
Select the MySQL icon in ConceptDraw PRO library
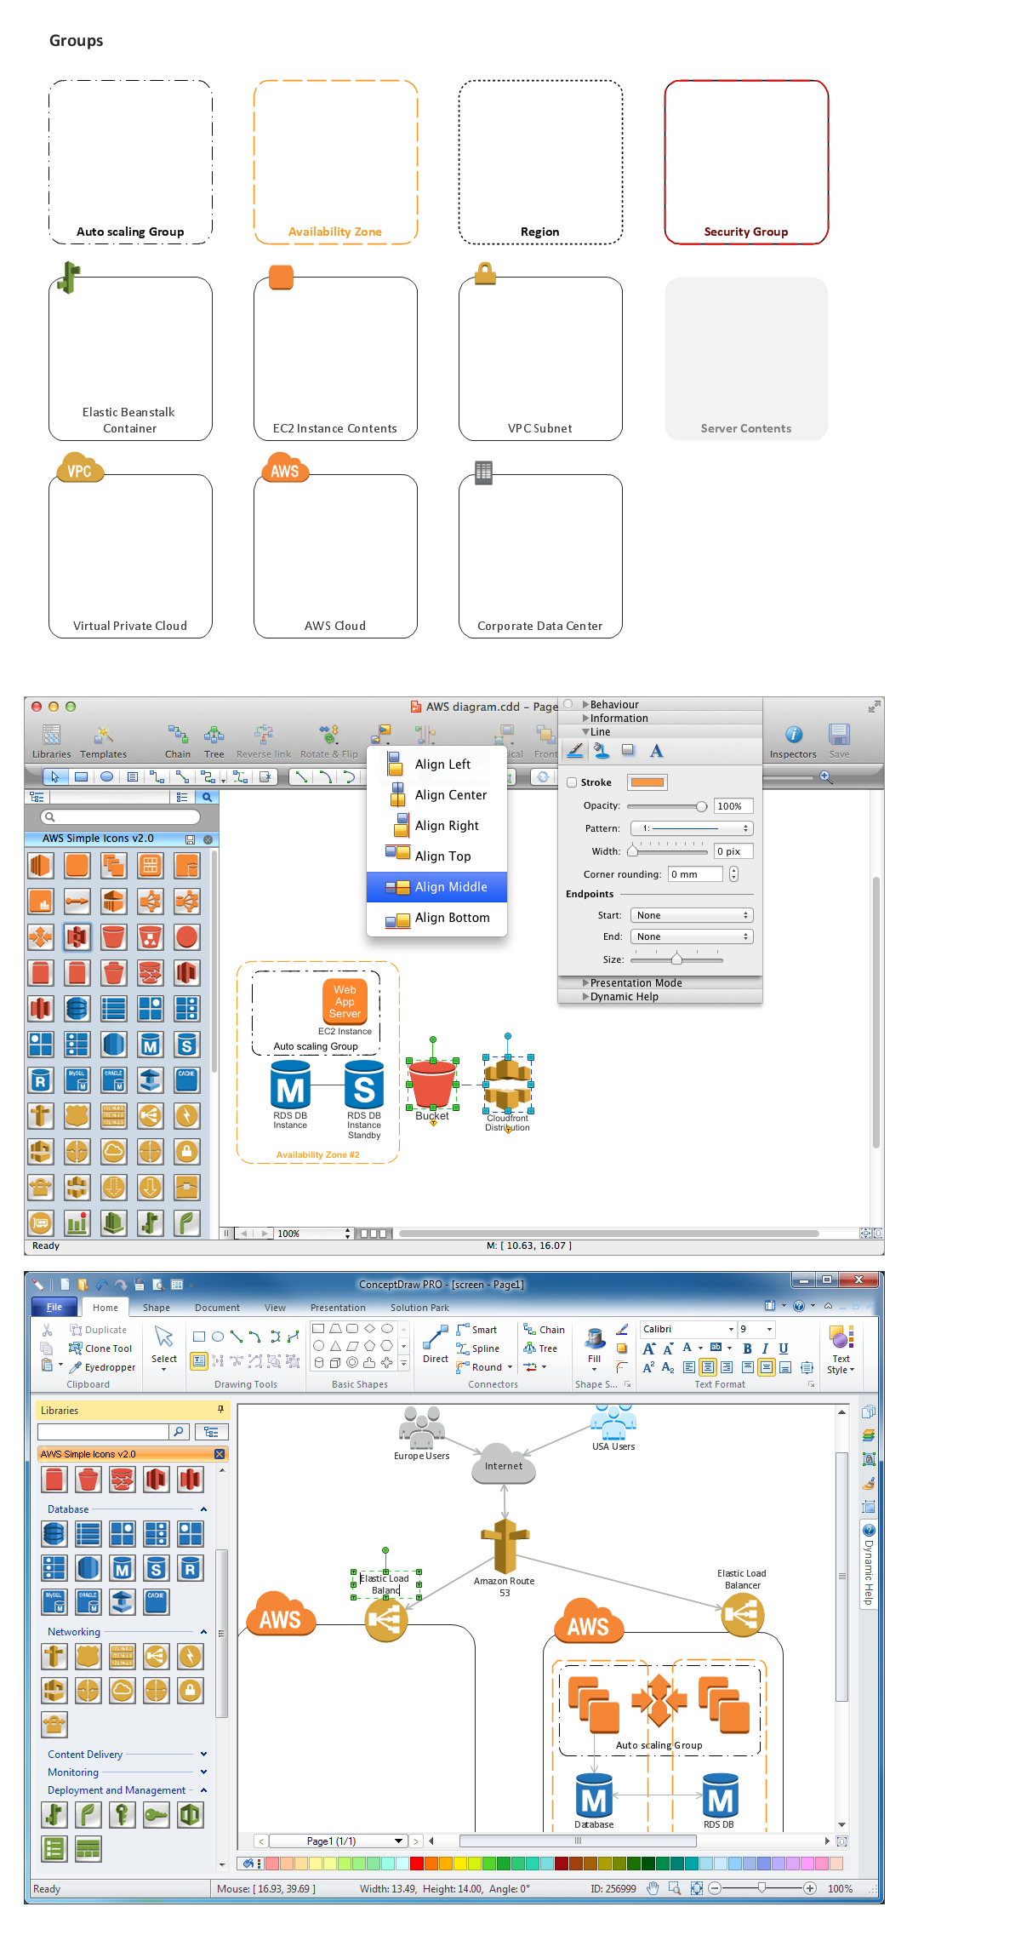coord(54,1602)
